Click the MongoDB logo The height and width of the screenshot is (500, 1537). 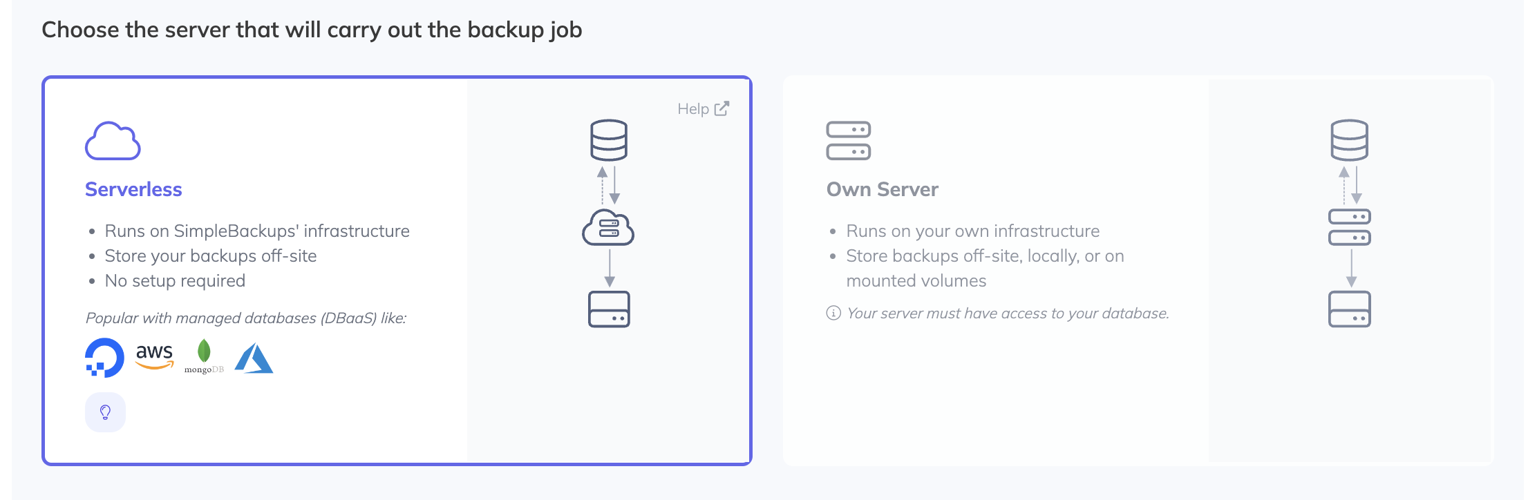[x=204, y=356]
